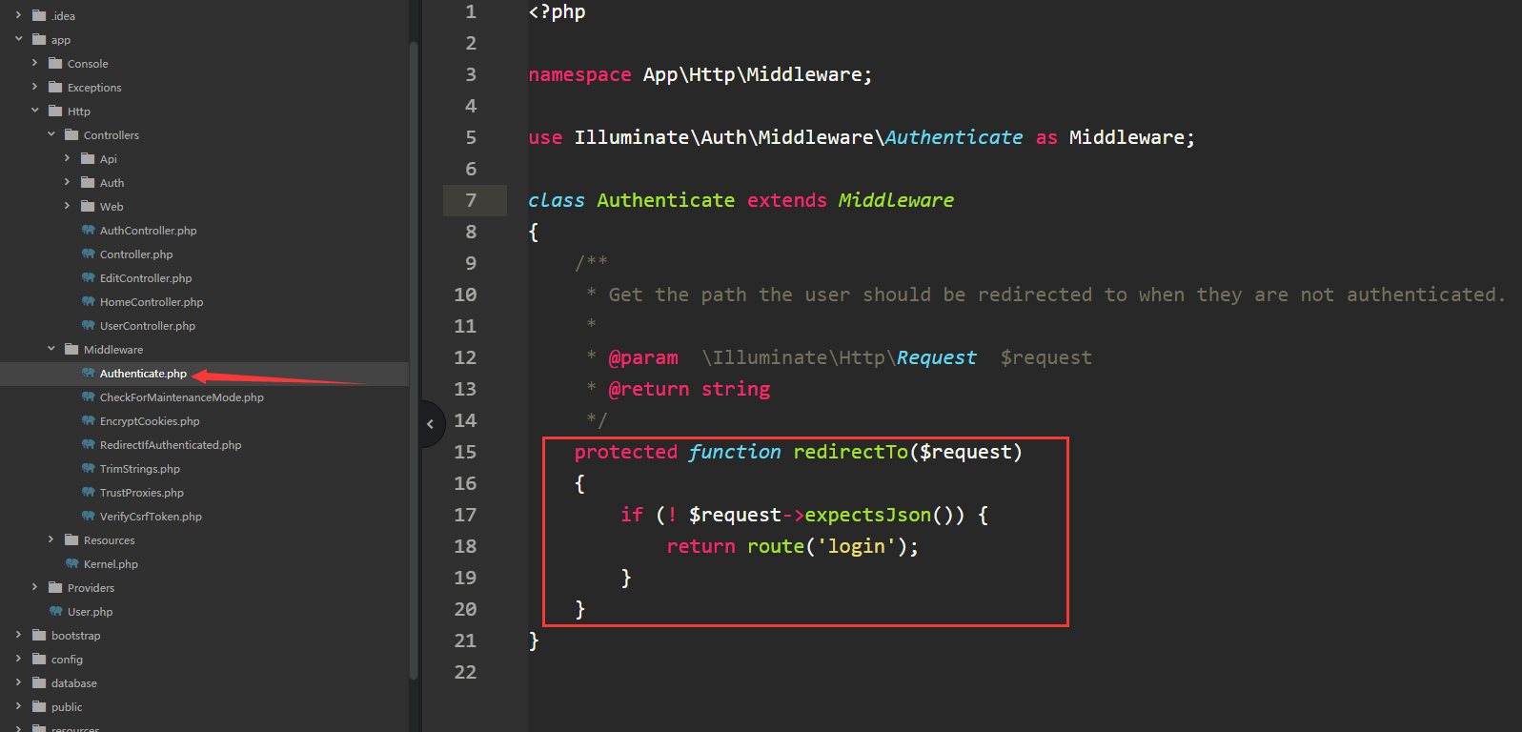Click the AuthController.php PHP file icon
Screen dimensions: 1522x732
coord(88,230)
